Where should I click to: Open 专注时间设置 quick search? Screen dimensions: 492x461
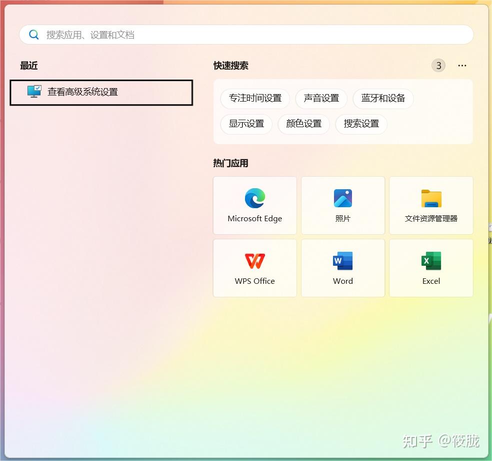coord(255,98)
